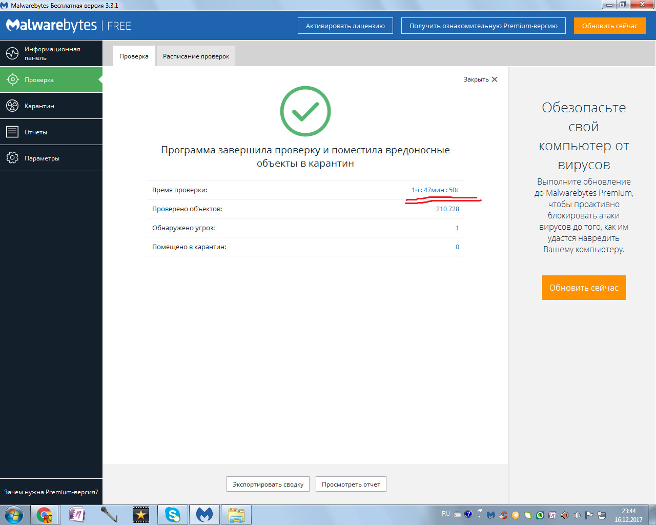Launch Google Chrome from the taskbar
656x525 pixels.
coord(45,514)
